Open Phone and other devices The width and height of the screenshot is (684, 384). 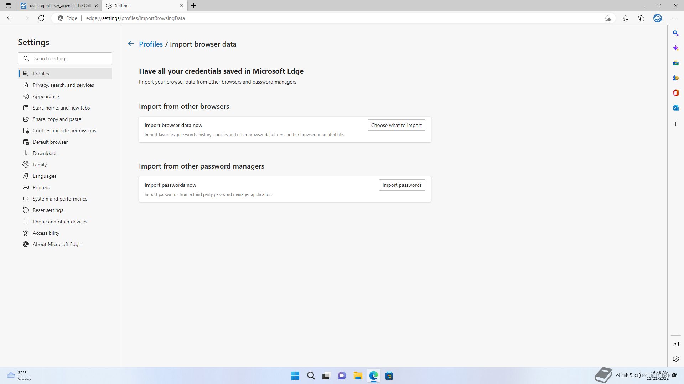pyautogui.click(x=65, y=222)
